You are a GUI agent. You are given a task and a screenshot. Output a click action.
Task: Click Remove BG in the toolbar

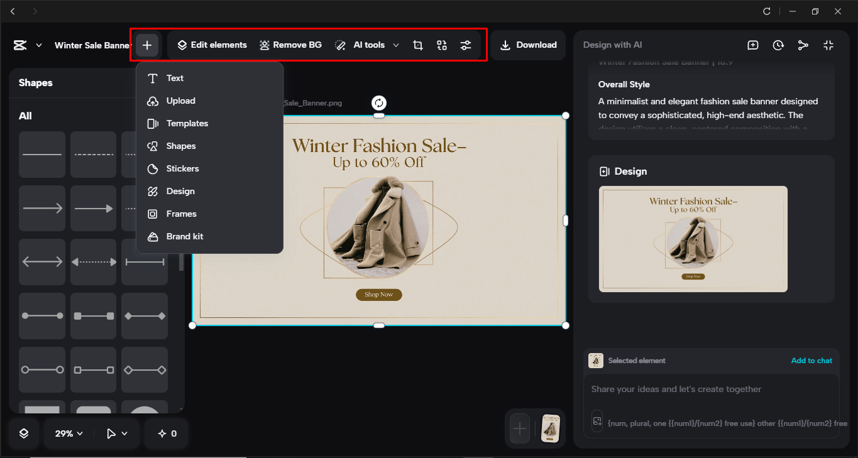tap(290, 45)
